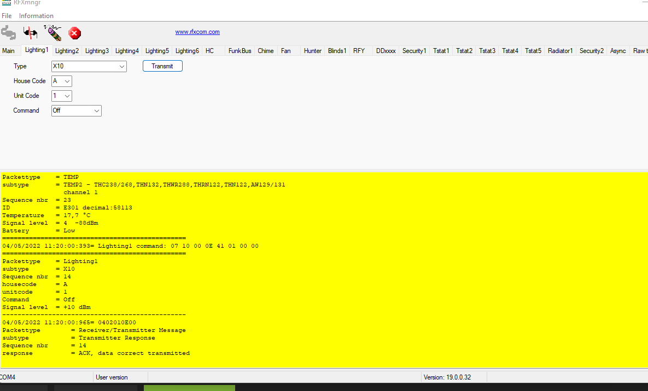The image size is (648, 391).
Task: Click the red-arrow toolbar icon
Action: point(30,33)
